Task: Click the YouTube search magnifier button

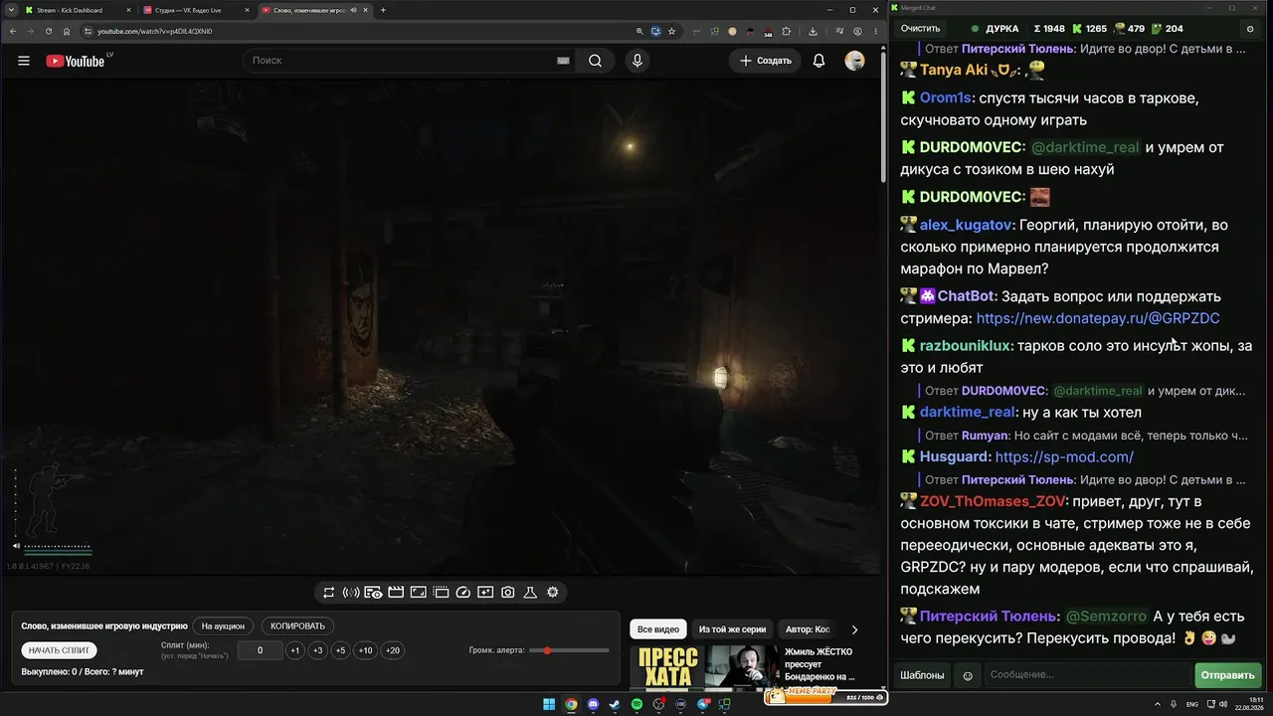Action: tap(595, 61)
